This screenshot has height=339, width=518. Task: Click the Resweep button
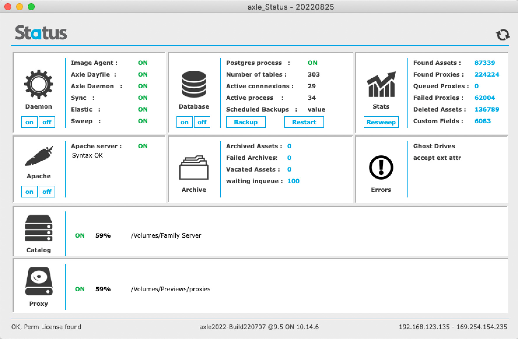point(381,122)
